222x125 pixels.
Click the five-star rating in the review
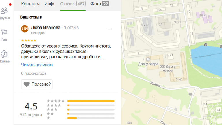pyautogui.click(x=29, y=41)
